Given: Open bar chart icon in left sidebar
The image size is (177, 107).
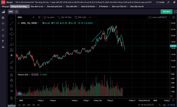Looking at the screenshot, I should (3, 12).
